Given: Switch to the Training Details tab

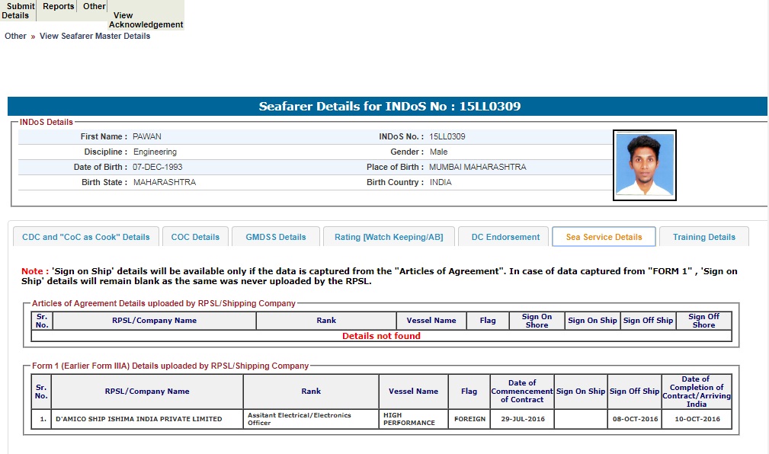Looking at the screenshot, I should tap(703, 237).
